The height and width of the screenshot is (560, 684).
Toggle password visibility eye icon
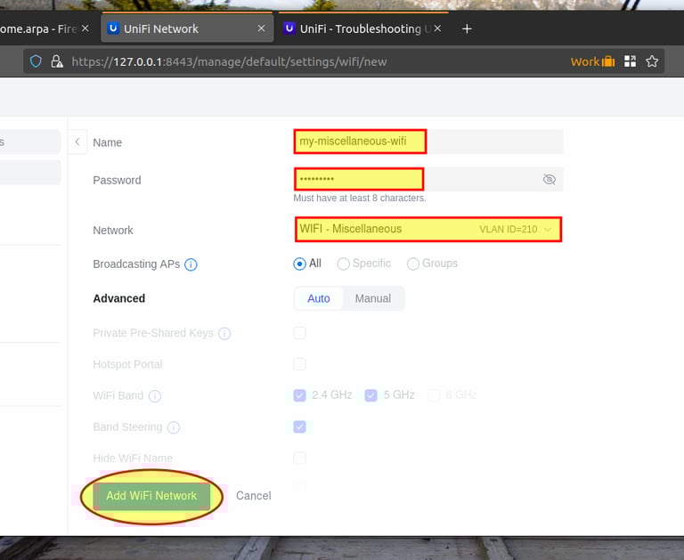point(550,179)
